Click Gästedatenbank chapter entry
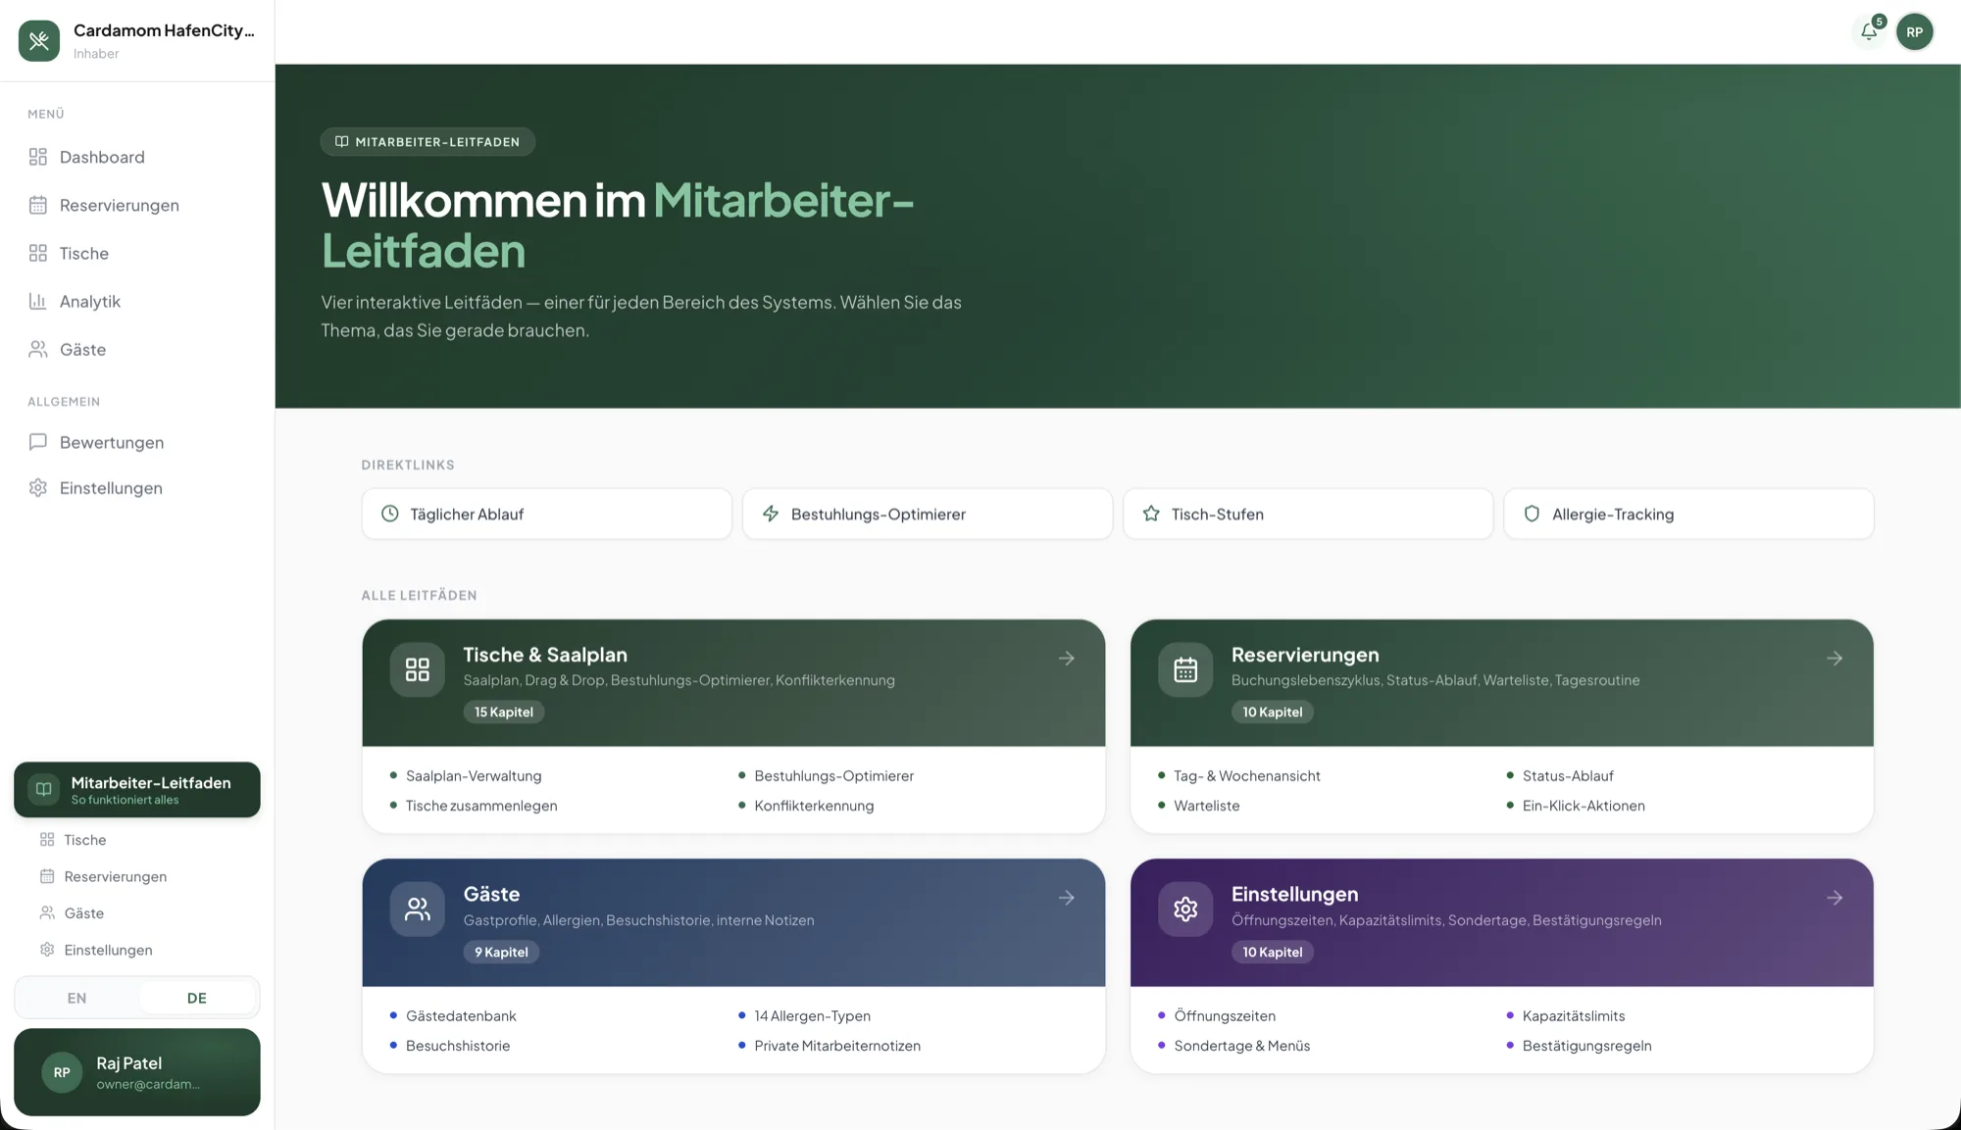This screenshot has height=1130, width=1961. tap(461, 1016)
